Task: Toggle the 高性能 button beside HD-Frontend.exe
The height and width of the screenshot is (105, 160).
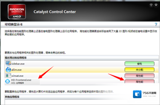Action: point(139,81)
